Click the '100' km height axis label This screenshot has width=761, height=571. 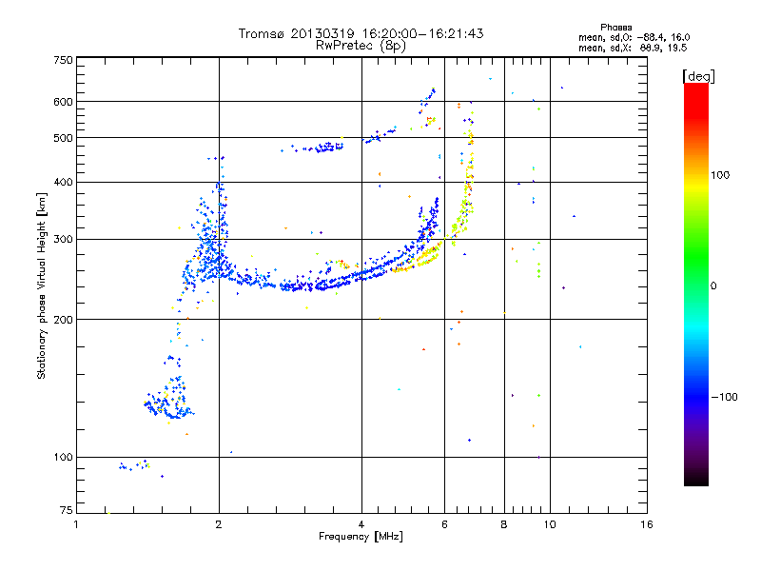point(63,458)
